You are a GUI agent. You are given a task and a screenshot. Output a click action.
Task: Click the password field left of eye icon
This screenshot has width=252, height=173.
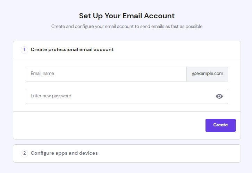pyautogui.click(x=143, y=96)
